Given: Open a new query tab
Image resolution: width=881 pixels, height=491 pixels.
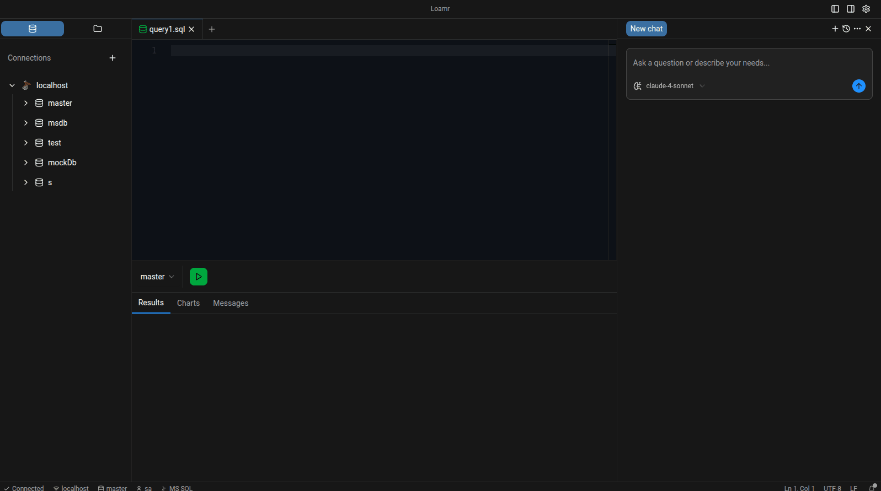Looking at the screenshot, I should point(212,29).
